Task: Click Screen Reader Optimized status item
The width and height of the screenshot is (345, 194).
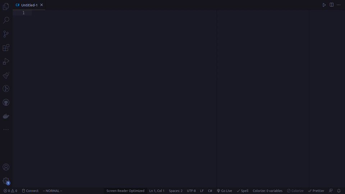Action: tap(125, 191)
